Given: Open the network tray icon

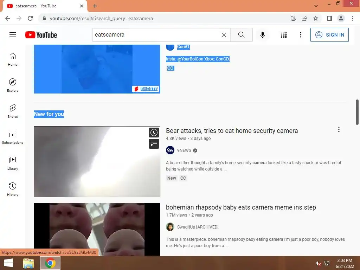Looking at the screenshot, I should coord(327,263).
